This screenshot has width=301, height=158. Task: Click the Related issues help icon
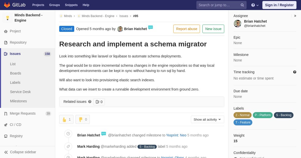point(90,102)
